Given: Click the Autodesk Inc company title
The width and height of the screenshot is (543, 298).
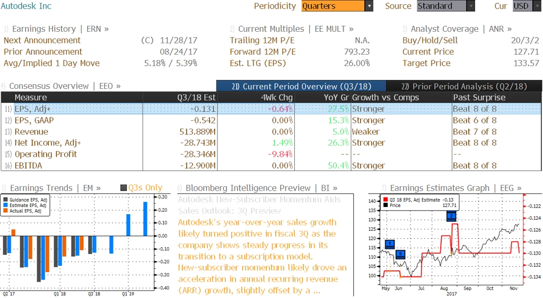Looking at the screenshot, I should (x=26, y=6).
